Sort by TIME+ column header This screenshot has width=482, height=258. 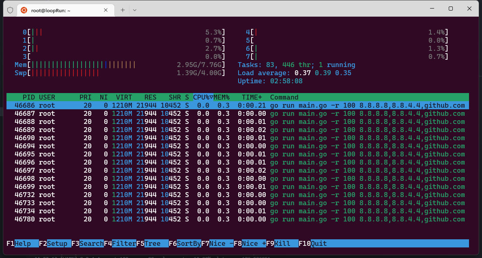click(252, 97)
